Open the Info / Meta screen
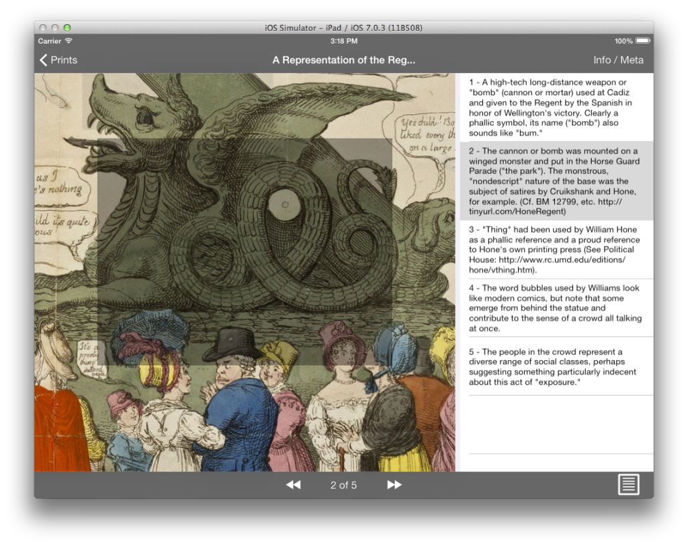The height and width of the screenshot is (546, 688). [618, 60]
